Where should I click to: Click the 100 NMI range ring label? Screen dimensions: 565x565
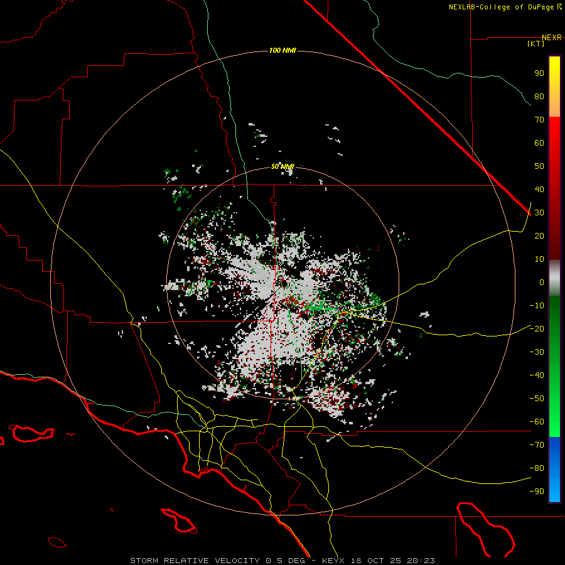[x=282, y=50]
